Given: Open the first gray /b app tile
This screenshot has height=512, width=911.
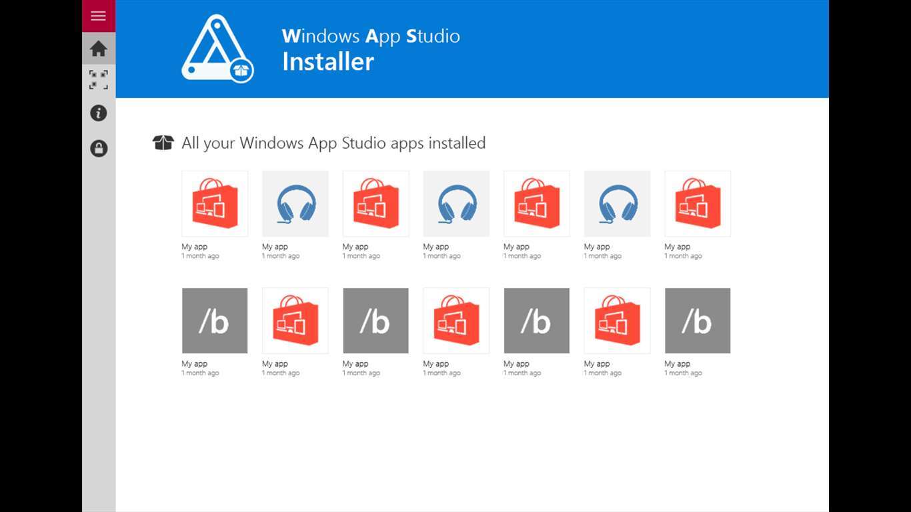Looking at the screenshot, I should (x=215, y=321).
